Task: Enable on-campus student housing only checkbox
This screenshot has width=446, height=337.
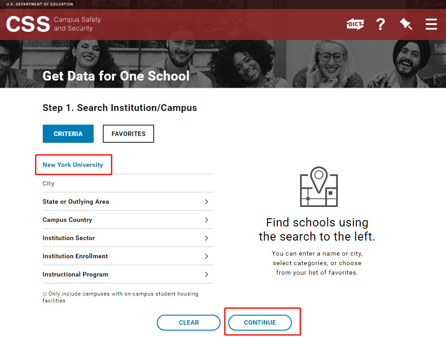Action: (45, 294)
